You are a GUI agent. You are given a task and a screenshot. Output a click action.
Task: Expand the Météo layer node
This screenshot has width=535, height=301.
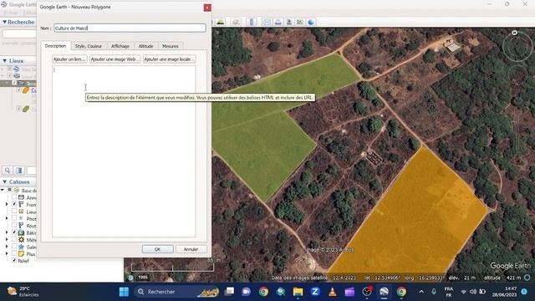[x=7, y=240]
